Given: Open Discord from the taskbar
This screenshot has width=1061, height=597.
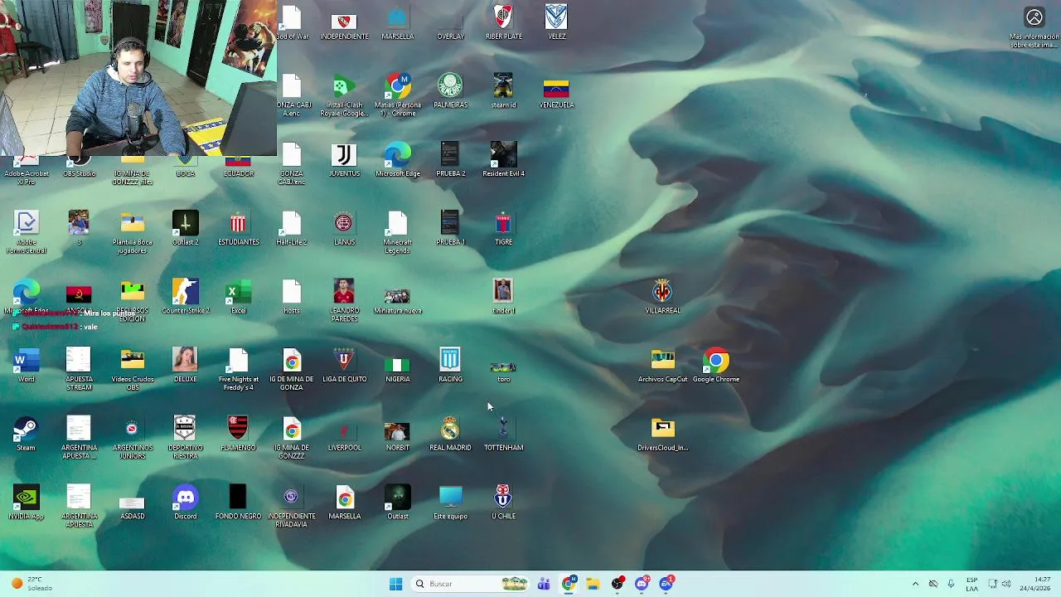Looking at the screenshot, I should (x=642, y=584).
